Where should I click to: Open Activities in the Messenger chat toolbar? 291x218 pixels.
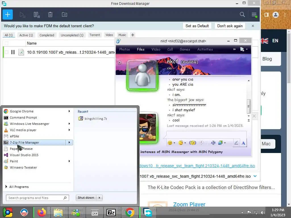click(x=205, y=49)
